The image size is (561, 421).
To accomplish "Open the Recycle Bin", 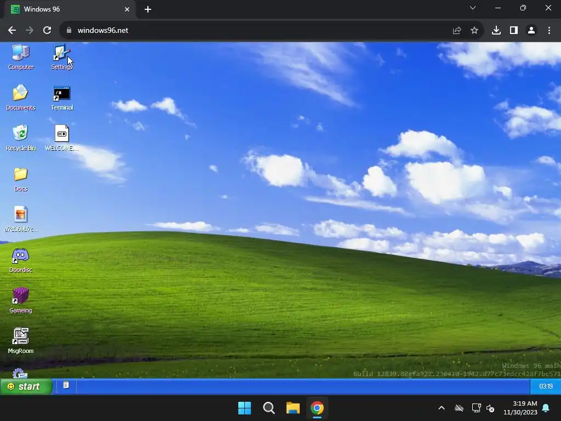I will click(x=21, y=138).
